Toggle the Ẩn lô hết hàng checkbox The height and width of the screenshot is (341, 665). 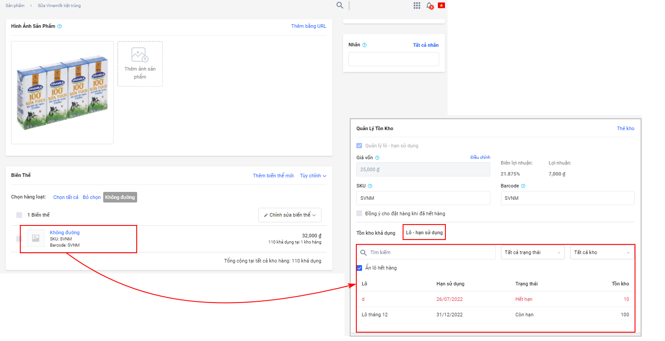pyautogui.click(x=359, y=268)
